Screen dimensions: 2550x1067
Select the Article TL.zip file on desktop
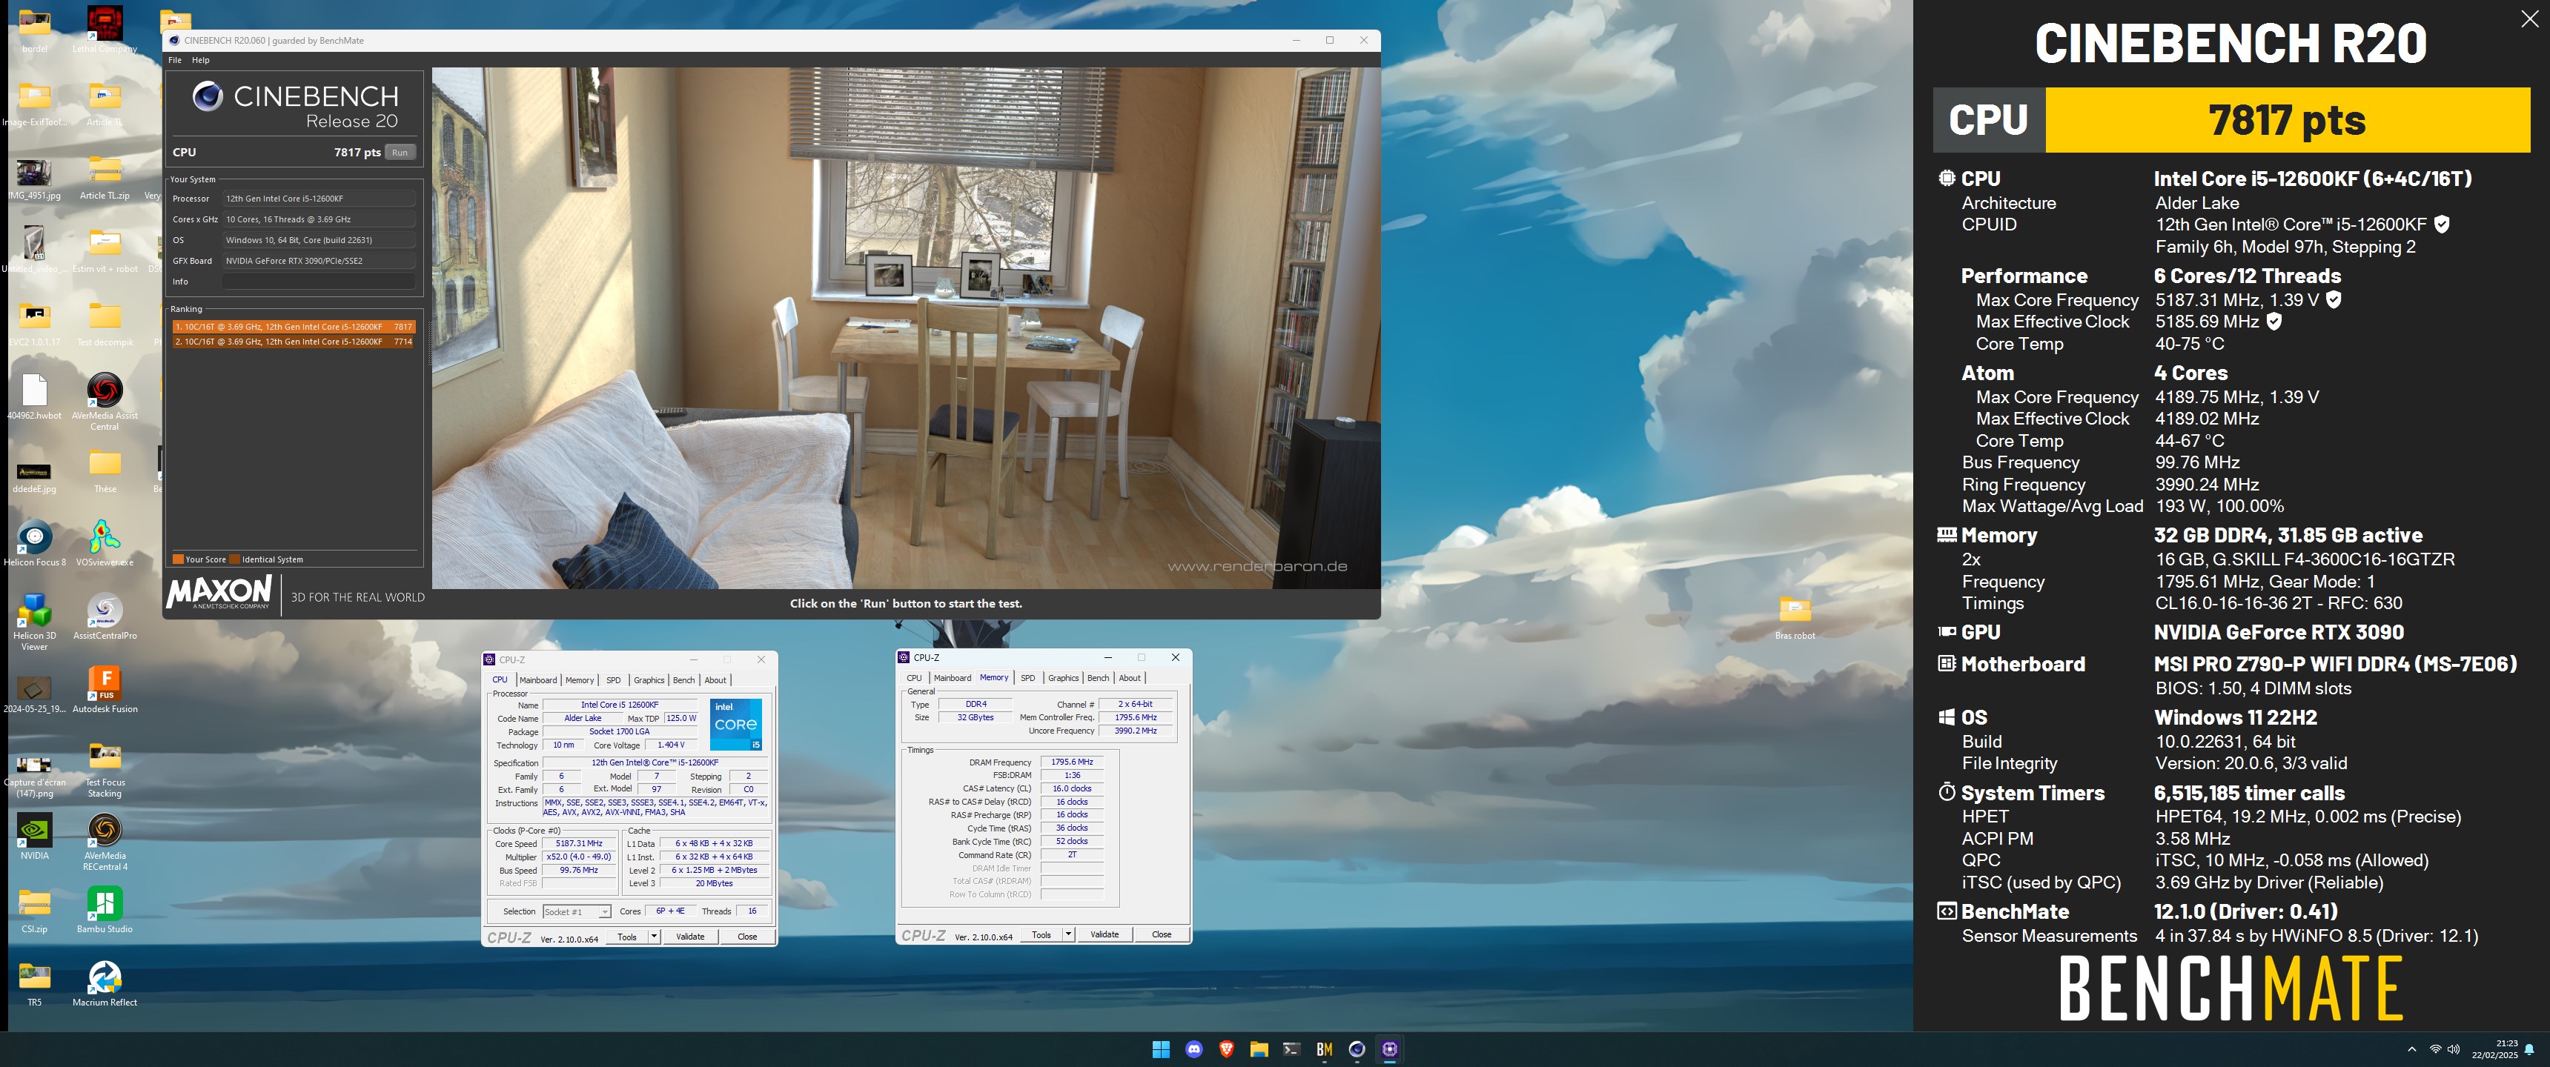[105, 177]
